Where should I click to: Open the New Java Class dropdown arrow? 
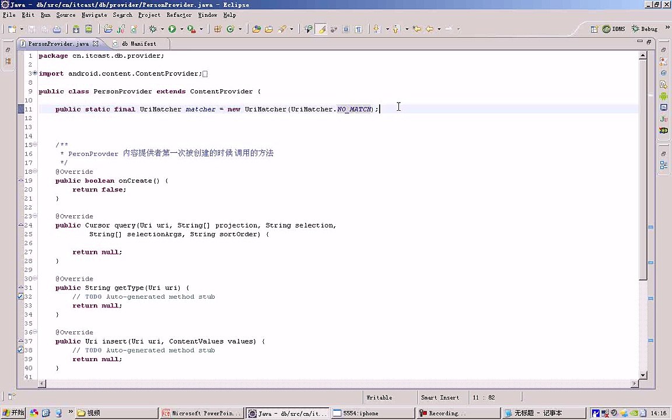click(x=240, y=29)
